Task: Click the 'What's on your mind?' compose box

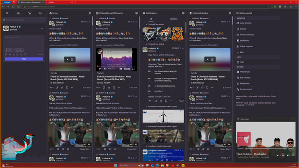Action: tap(24, 41)
